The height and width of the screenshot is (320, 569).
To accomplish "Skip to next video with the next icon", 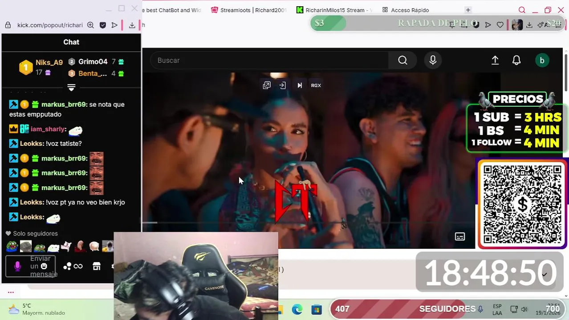I will tap(300, 85).
